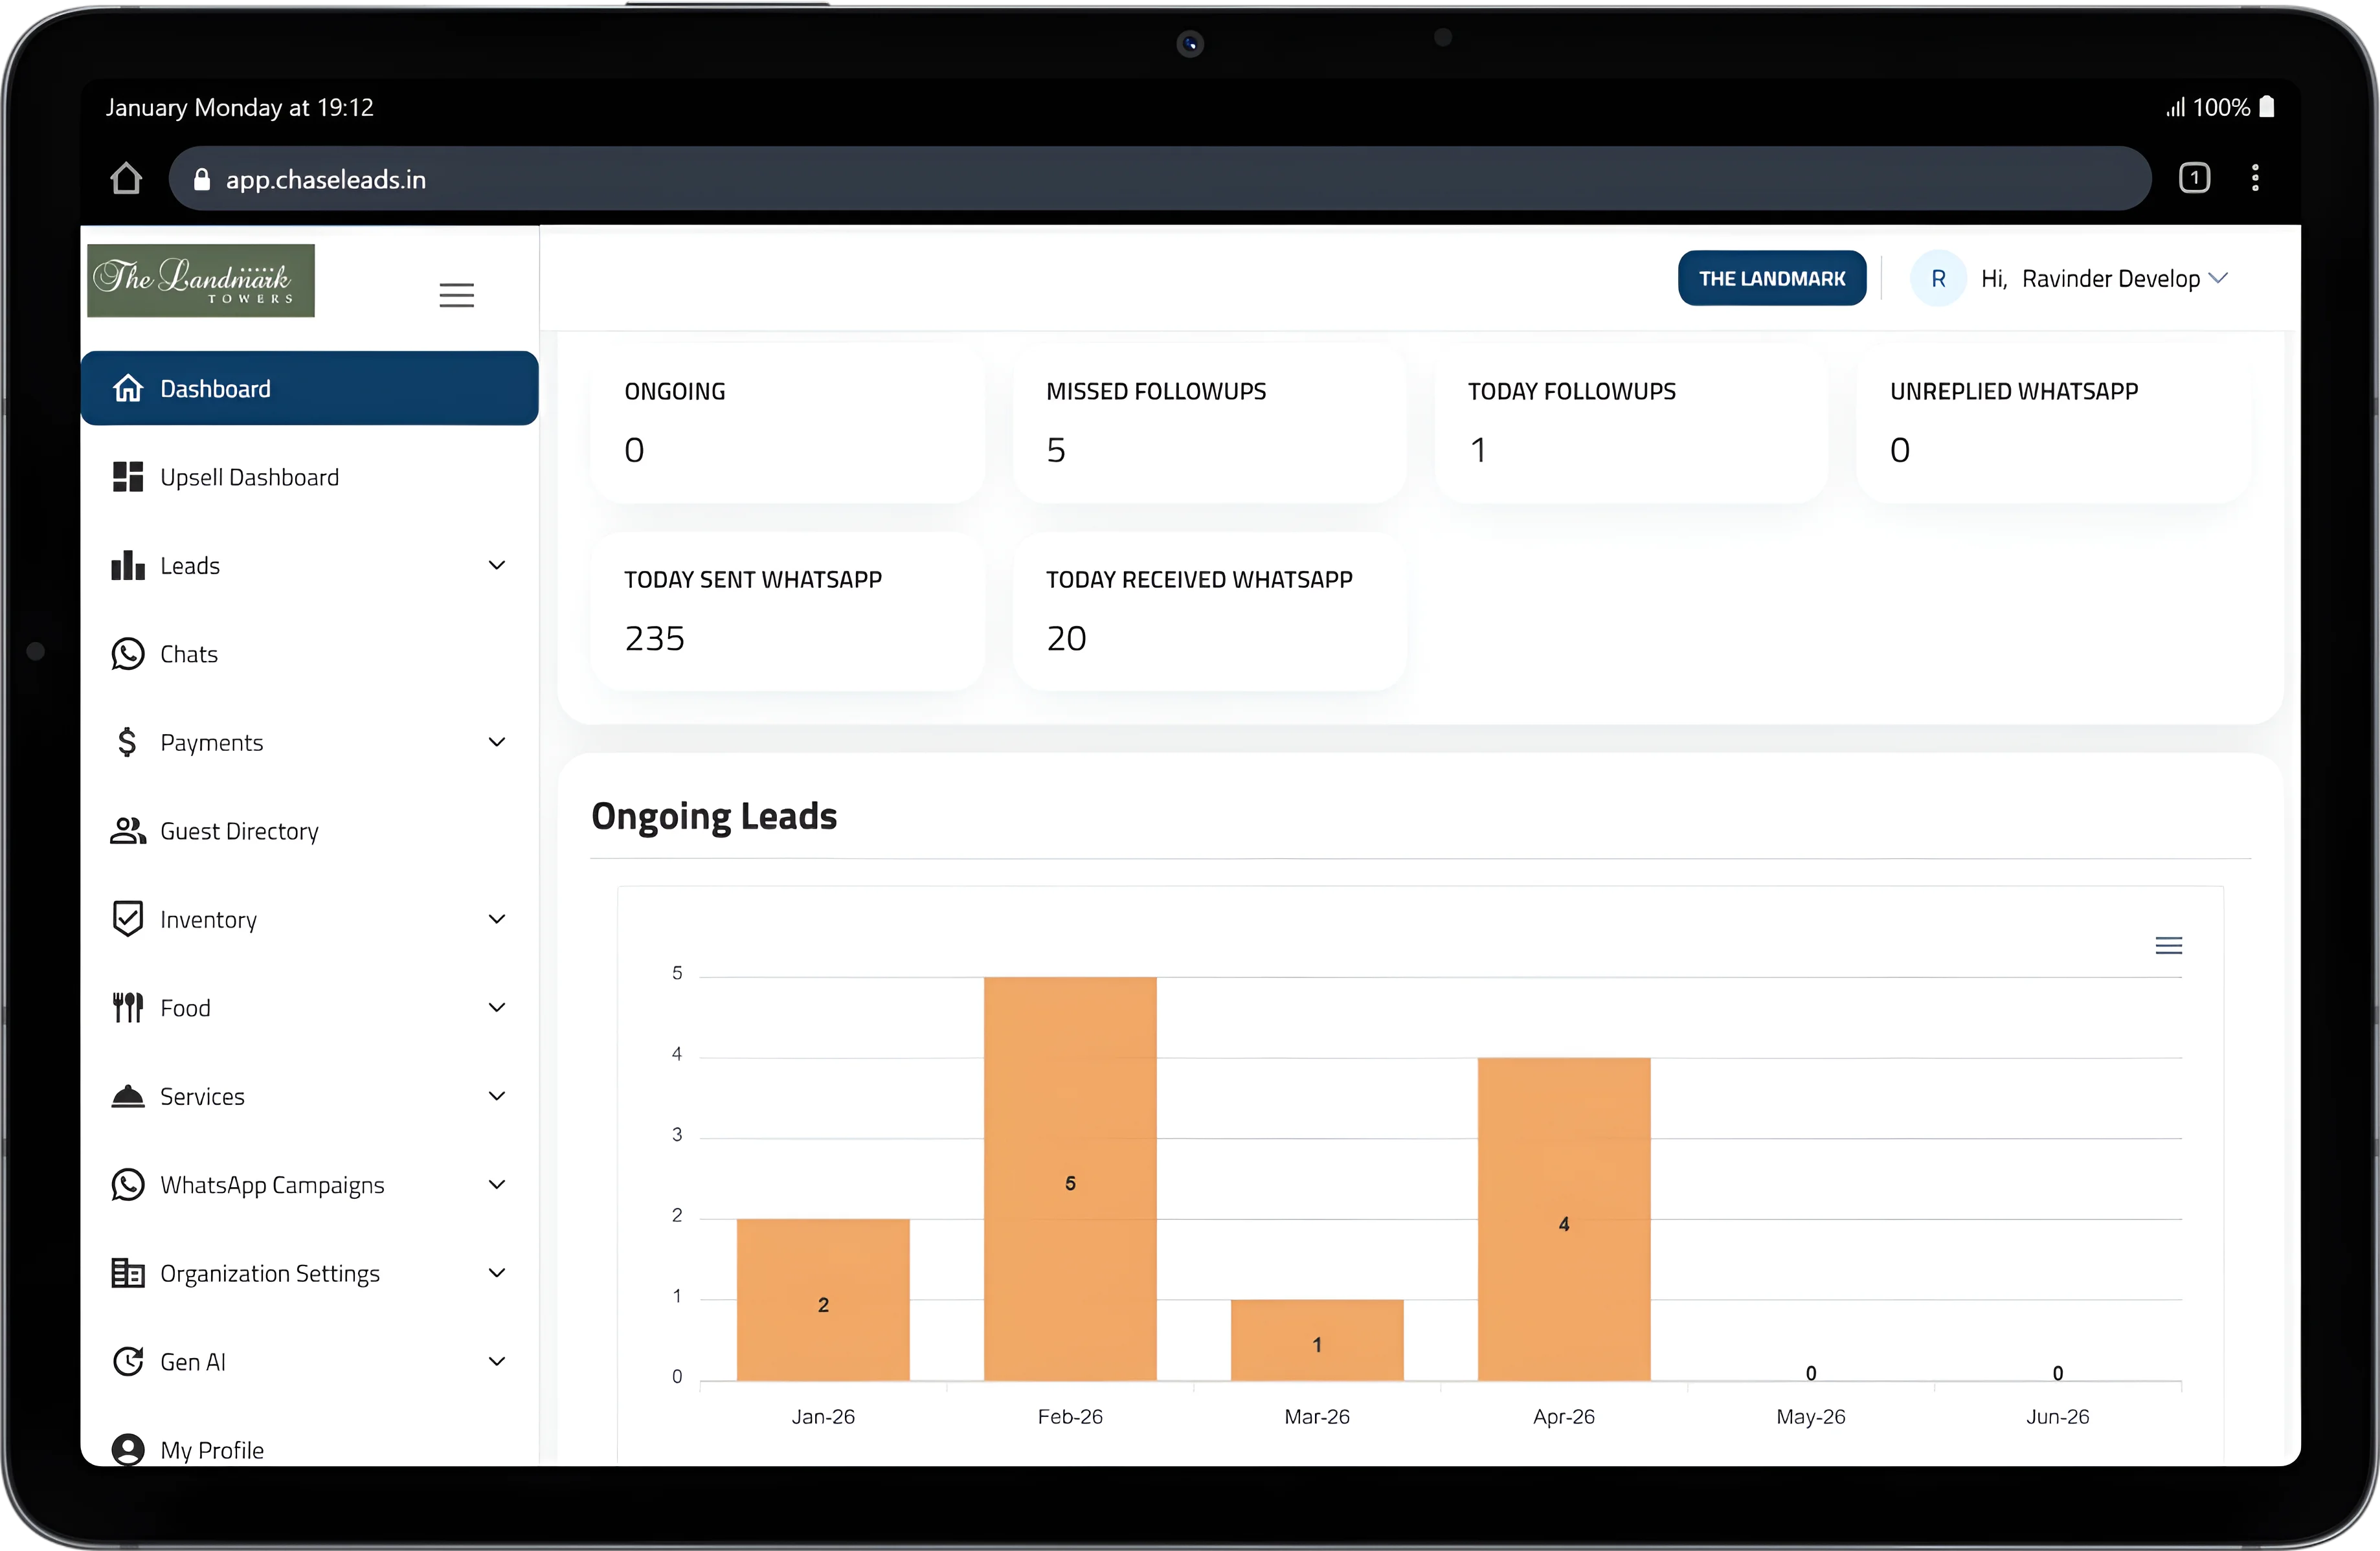Toggle the sidebar hamburger menu
The width and height of the screenshot is (2380, 1551).
456,294
